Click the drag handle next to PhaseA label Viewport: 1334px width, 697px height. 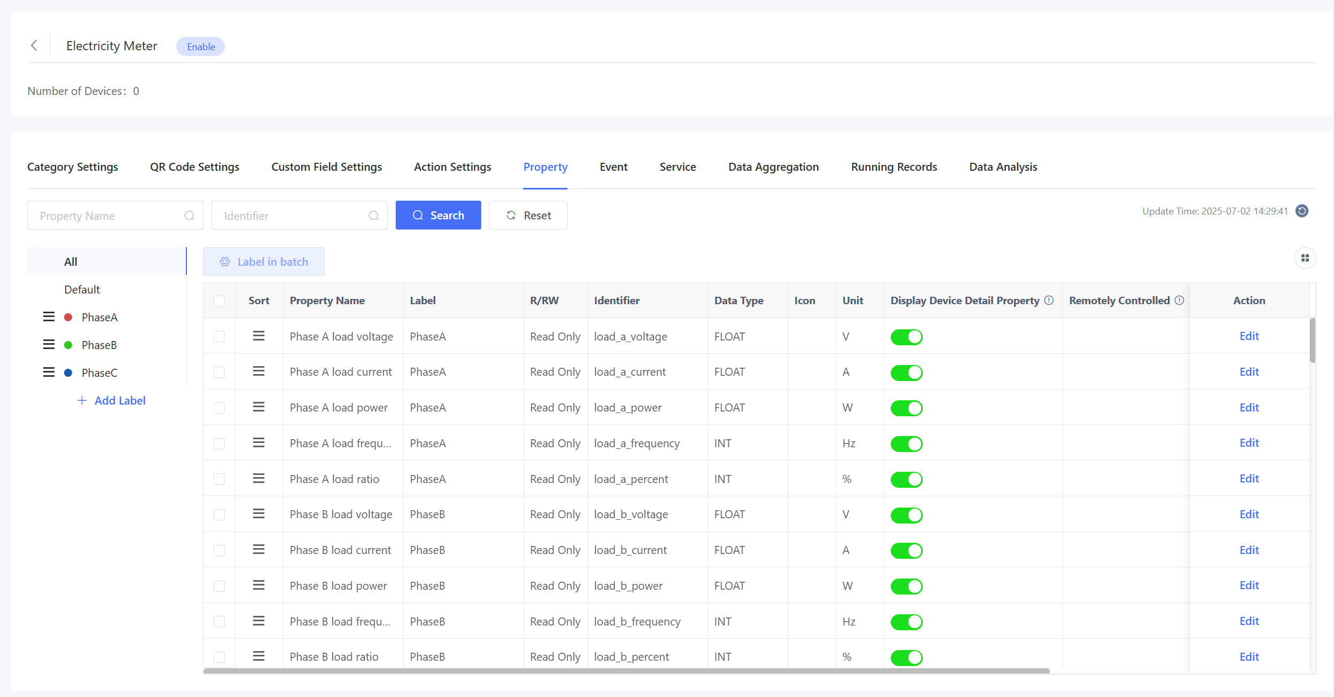49,317
